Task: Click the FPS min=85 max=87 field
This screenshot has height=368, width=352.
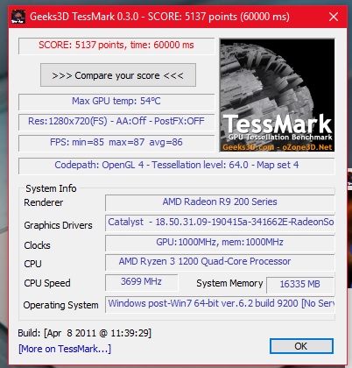Action: [116, 143]
